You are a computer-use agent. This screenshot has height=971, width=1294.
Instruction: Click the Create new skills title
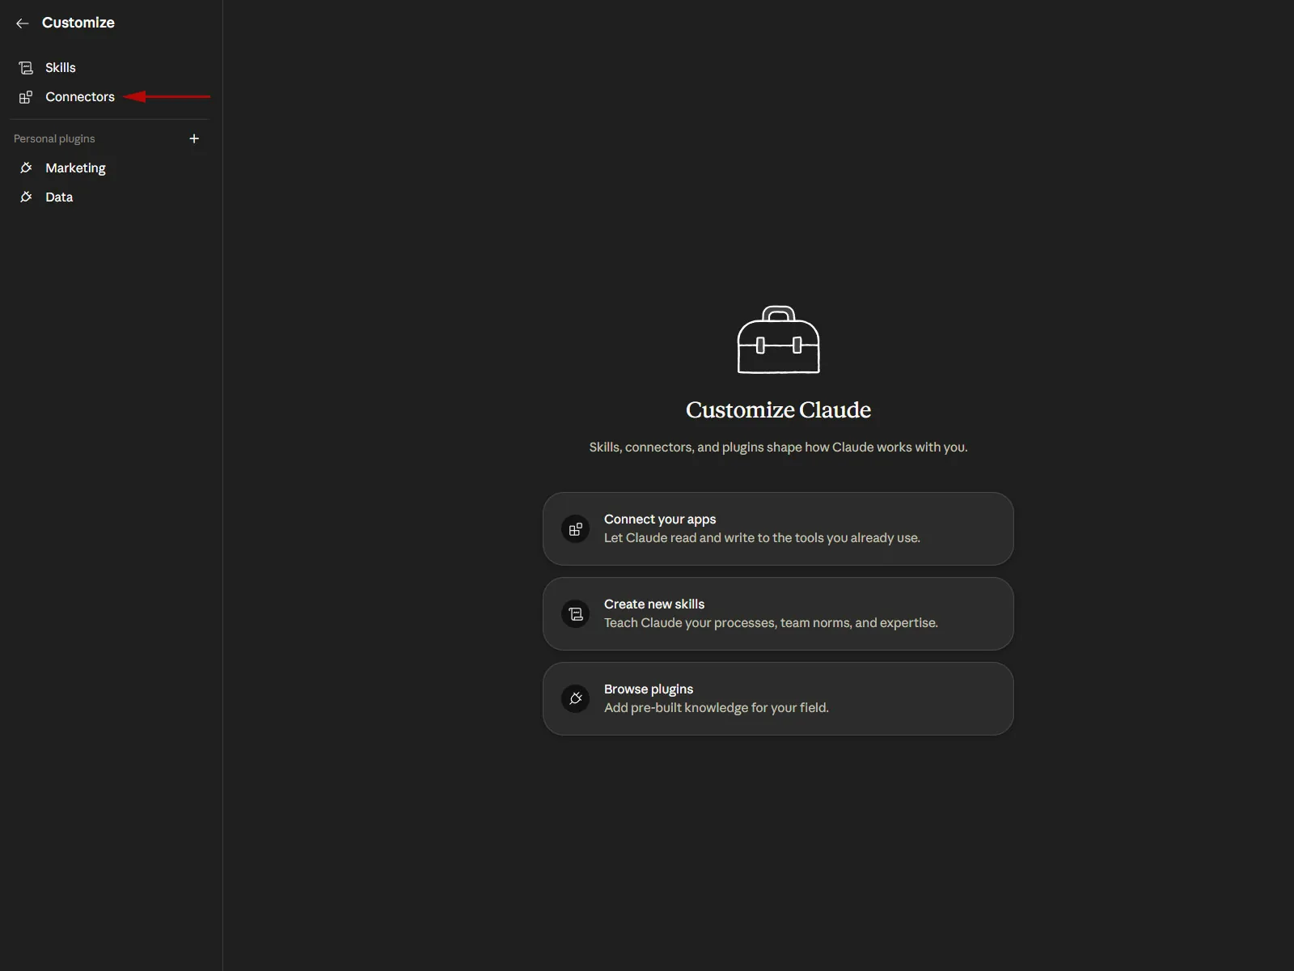pyautogui.click(x=654, y=604)
